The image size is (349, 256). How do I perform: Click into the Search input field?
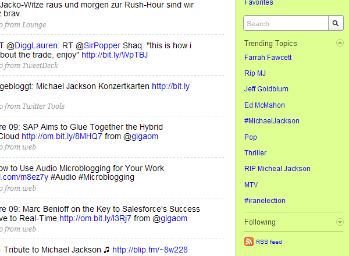point(286,23)
